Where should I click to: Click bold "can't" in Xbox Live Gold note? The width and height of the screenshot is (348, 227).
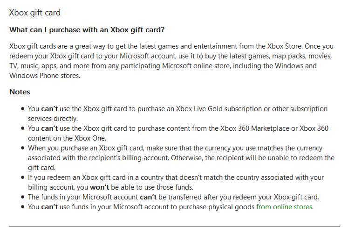pyautogui.click(x=49, y=109)
